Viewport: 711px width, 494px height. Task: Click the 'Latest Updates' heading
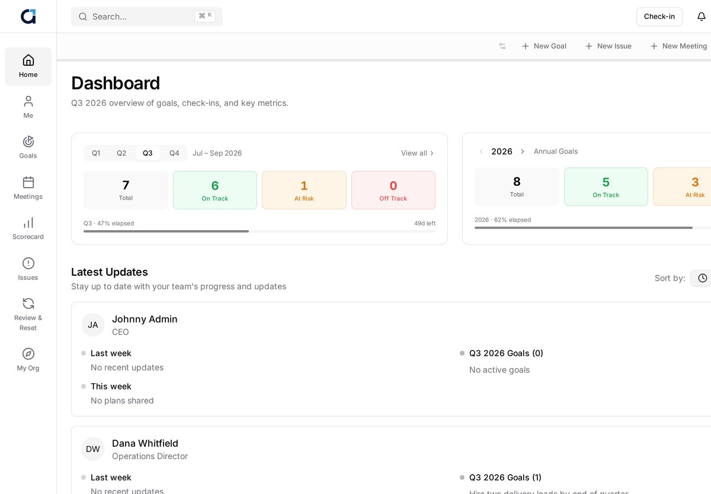coord(110,272)
